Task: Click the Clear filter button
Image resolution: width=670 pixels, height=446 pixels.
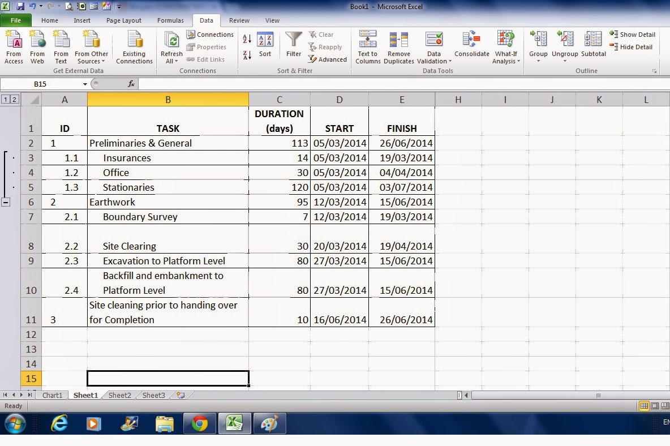Action: click(x=321, y=35)
